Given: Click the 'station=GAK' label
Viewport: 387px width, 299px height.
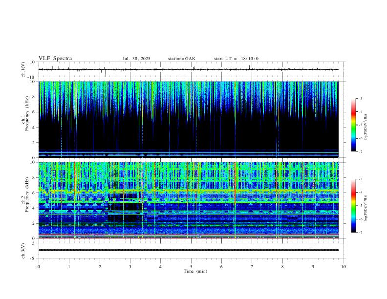Looking at the screenshot, I should [x=181, y=59].
